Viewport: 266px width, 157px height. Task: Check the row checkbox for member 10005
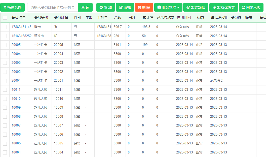(5, 143)
